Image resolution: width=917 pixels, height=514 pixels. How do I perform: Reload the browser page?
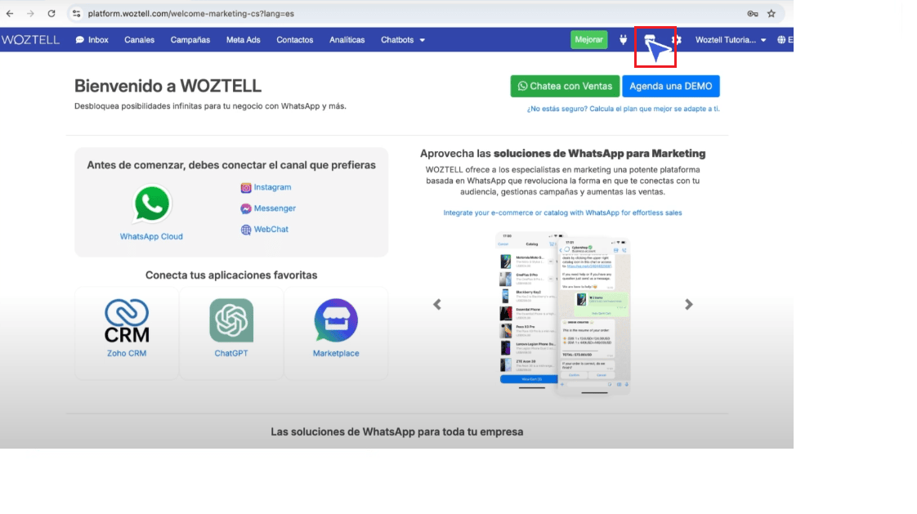(51, 13)
